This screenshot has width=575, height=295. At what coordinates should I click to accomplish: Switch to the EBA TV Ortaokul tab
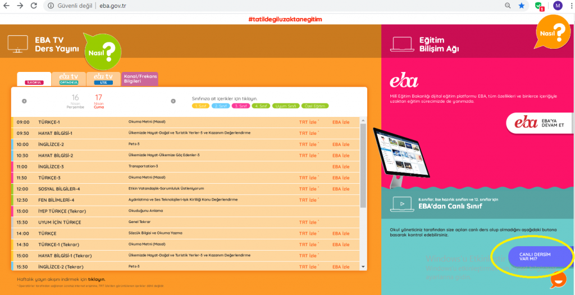[69, 79]
